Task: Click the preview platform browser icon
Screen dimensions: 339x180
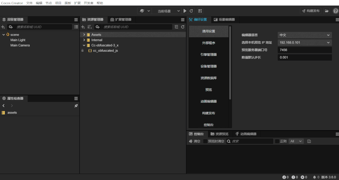Action: [x=142, y=11]
